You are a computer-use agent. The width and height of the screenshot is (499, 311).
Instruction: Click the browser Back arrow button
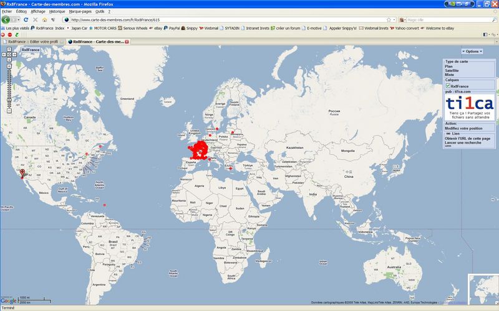click(x=6, y=19)
